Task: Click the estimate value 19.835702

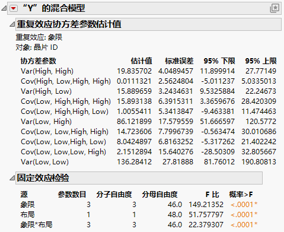Action: click(135, 71)
